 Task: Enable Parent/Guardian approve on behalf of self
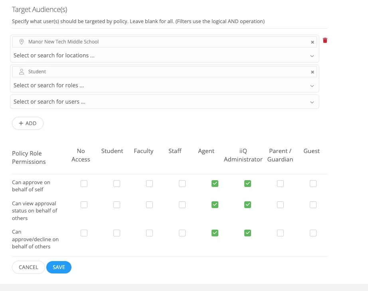[x=280, y=183]
